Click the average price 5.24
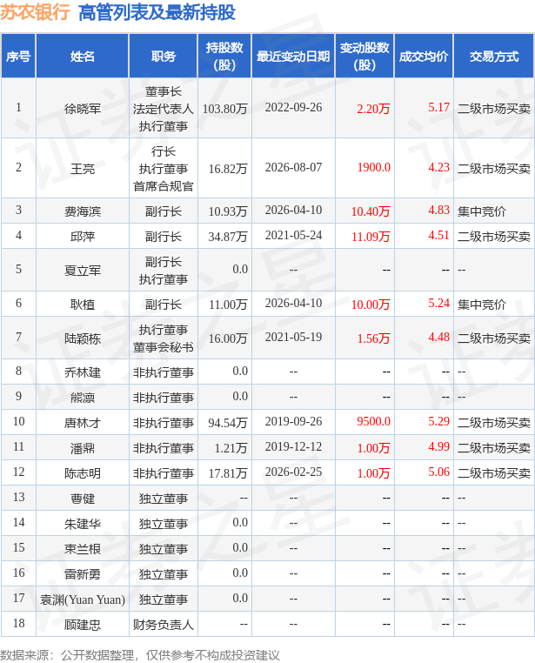Screen dimensions: 535x663 (438, 303)
